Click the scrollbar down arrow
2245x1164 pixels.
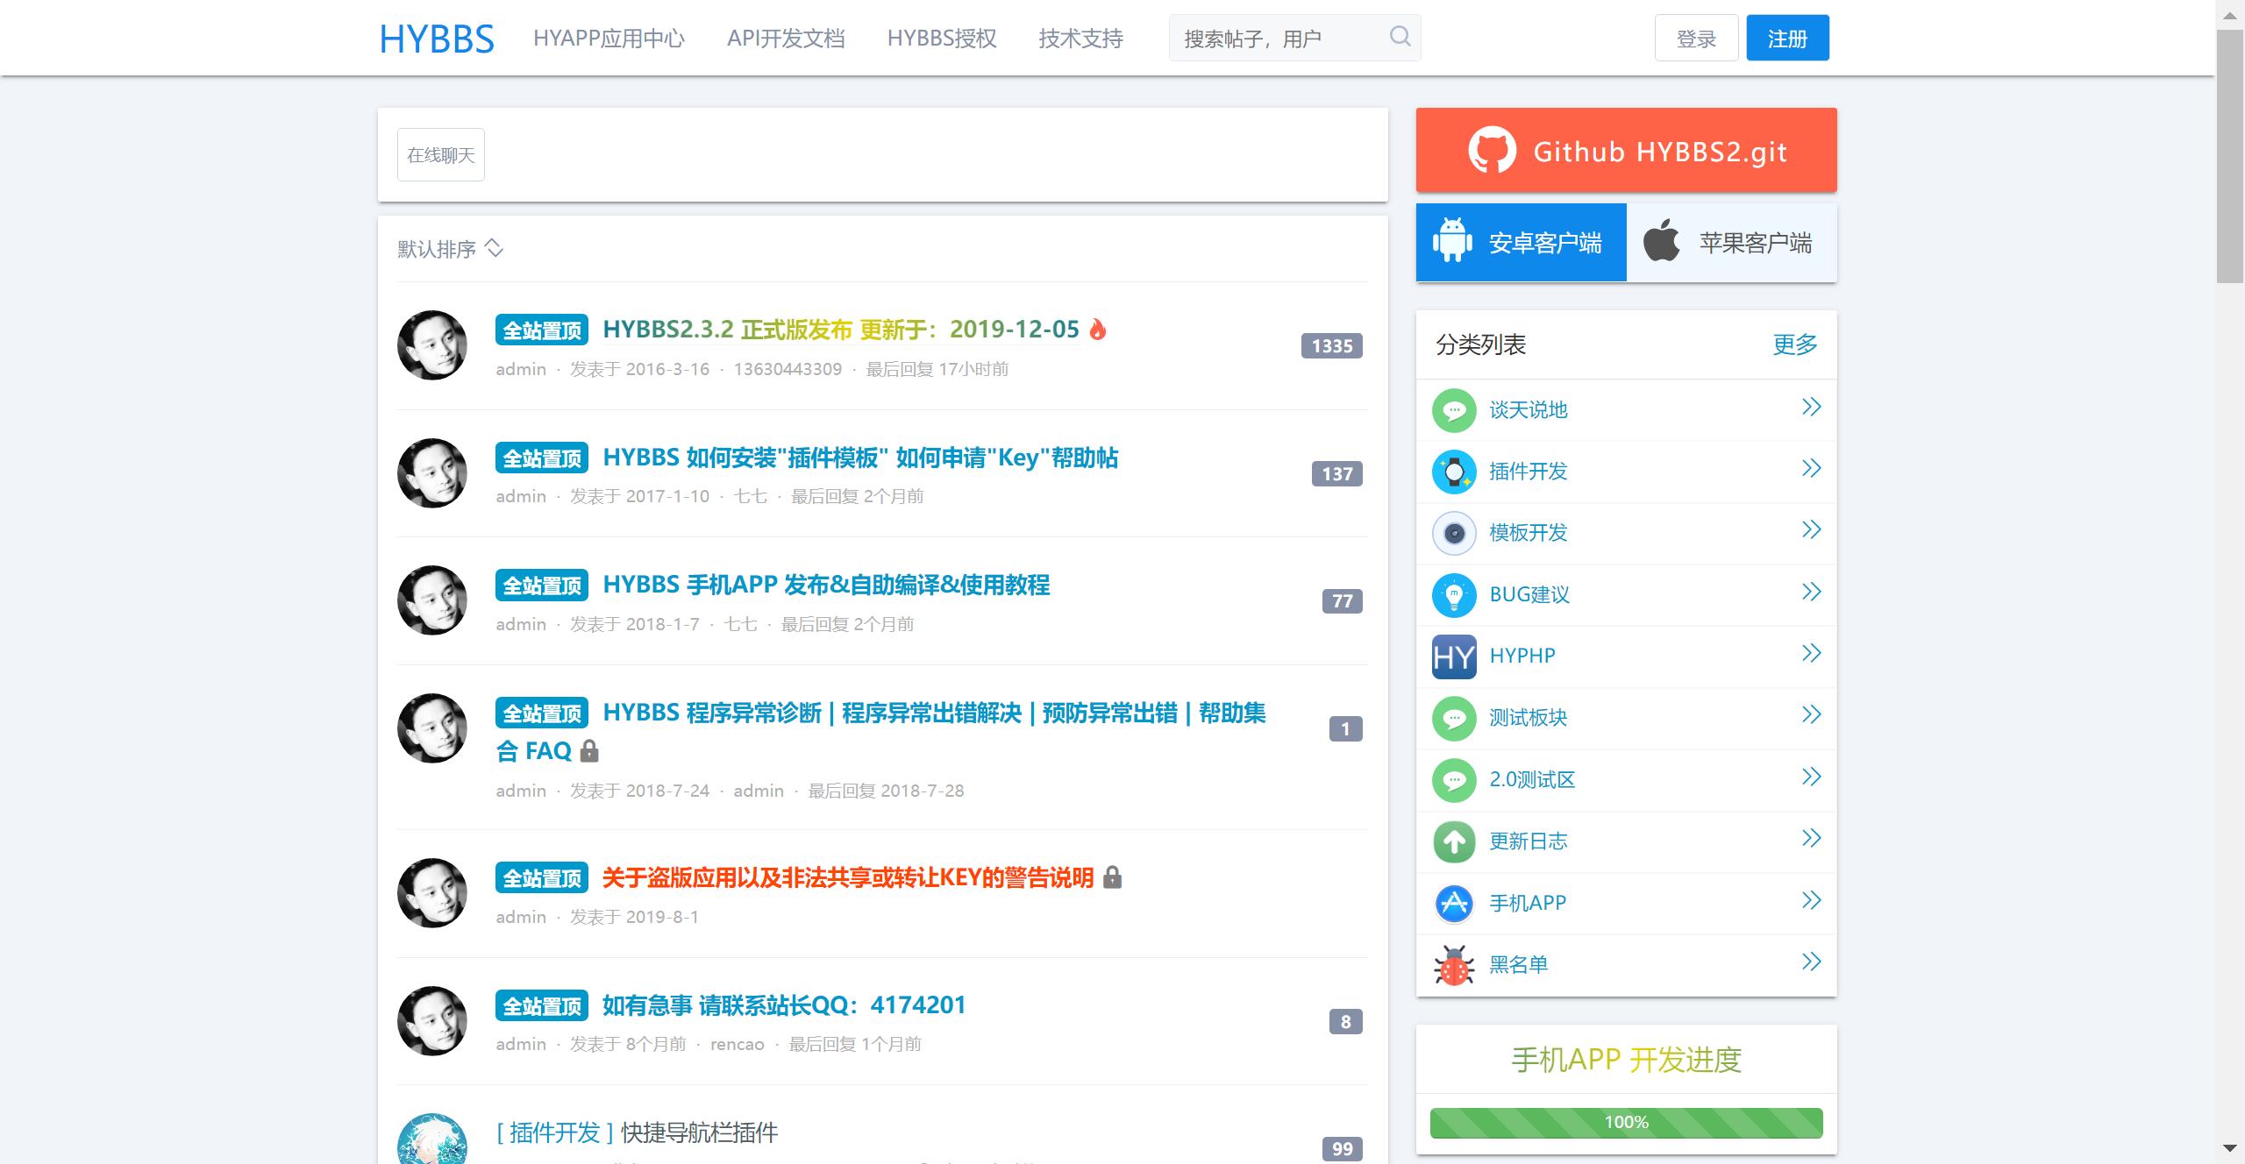(x=2230, y=1147)
